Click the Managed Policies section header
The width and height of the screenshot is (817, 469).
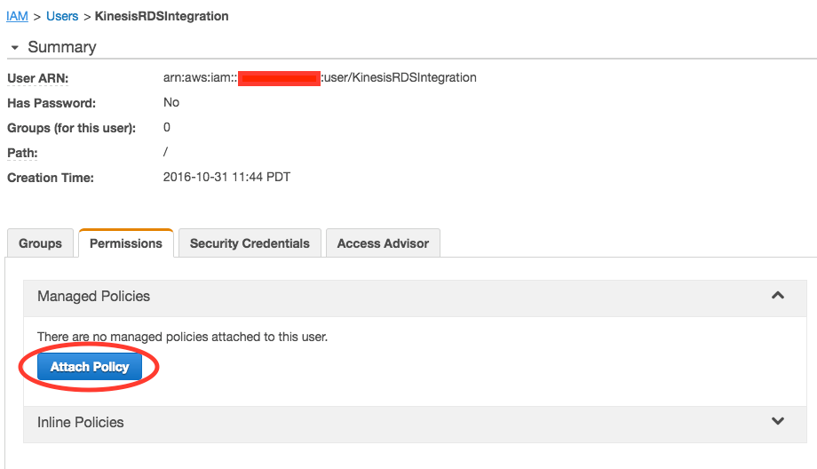click(x=93, y=296)
